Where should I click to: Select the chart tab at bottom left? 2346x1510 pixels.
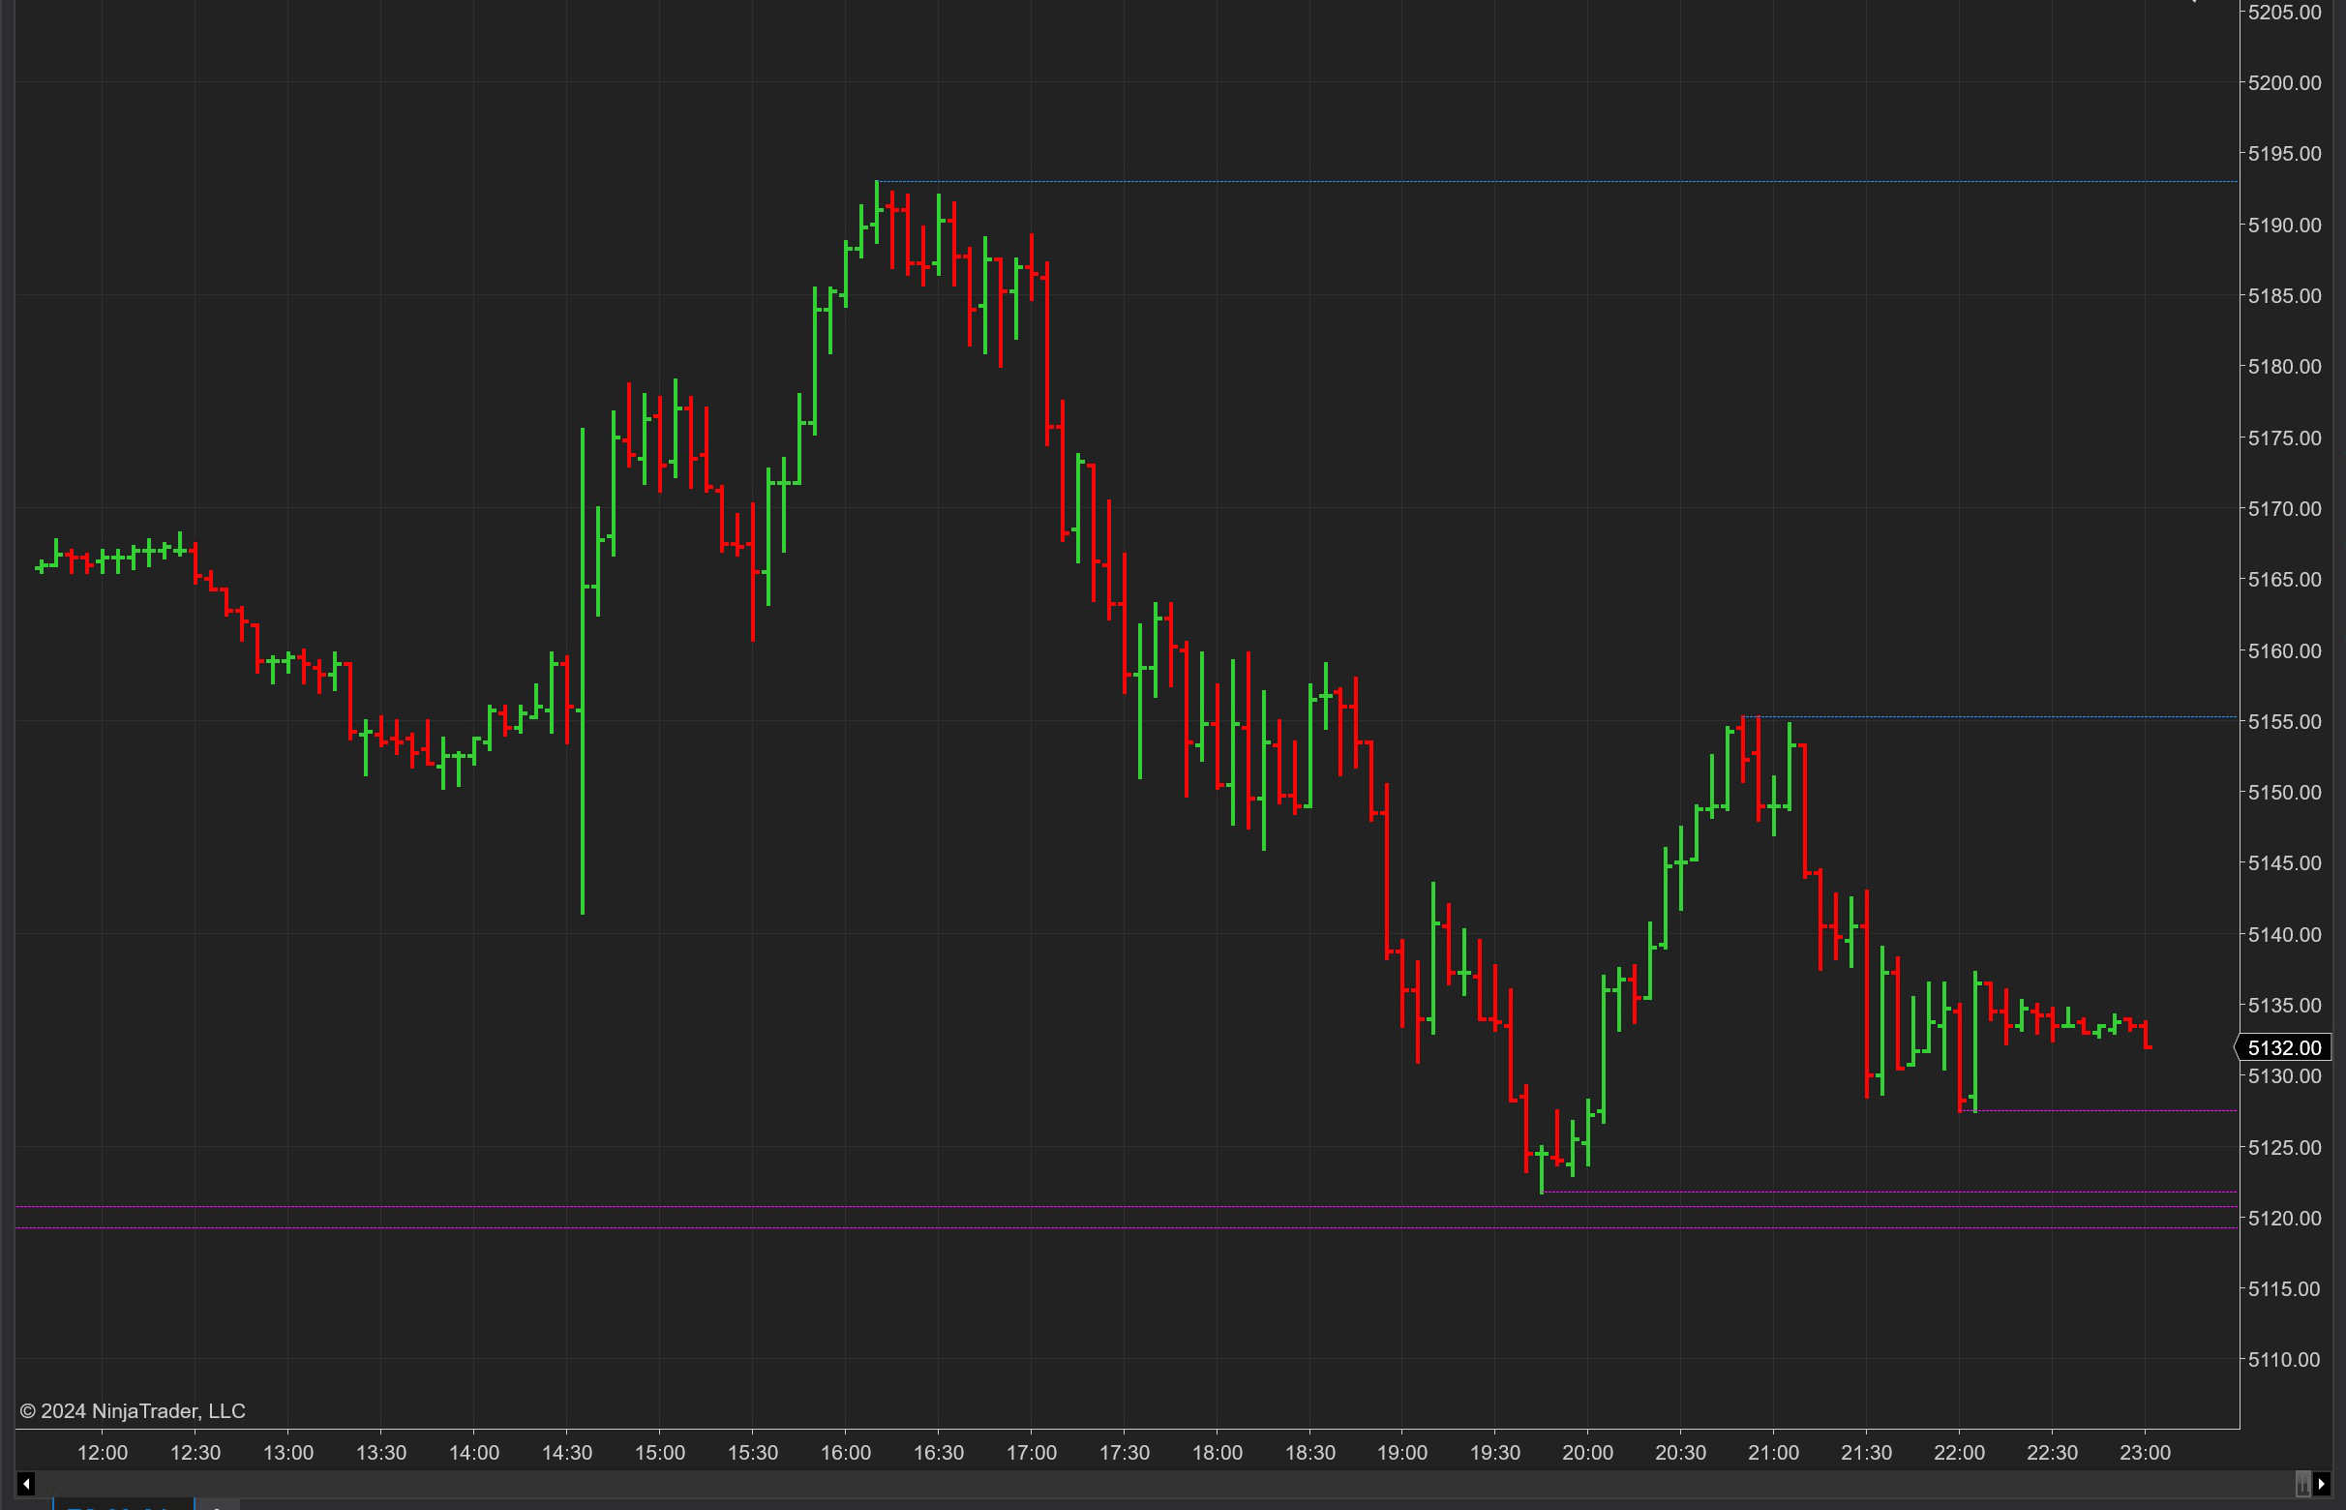pos(123,1504)
